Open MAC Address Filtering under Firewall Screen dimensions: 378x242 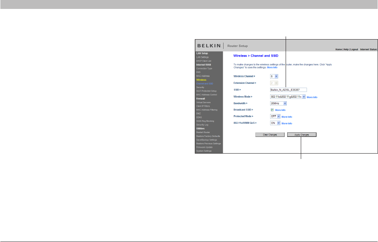[x=206, y=110]
